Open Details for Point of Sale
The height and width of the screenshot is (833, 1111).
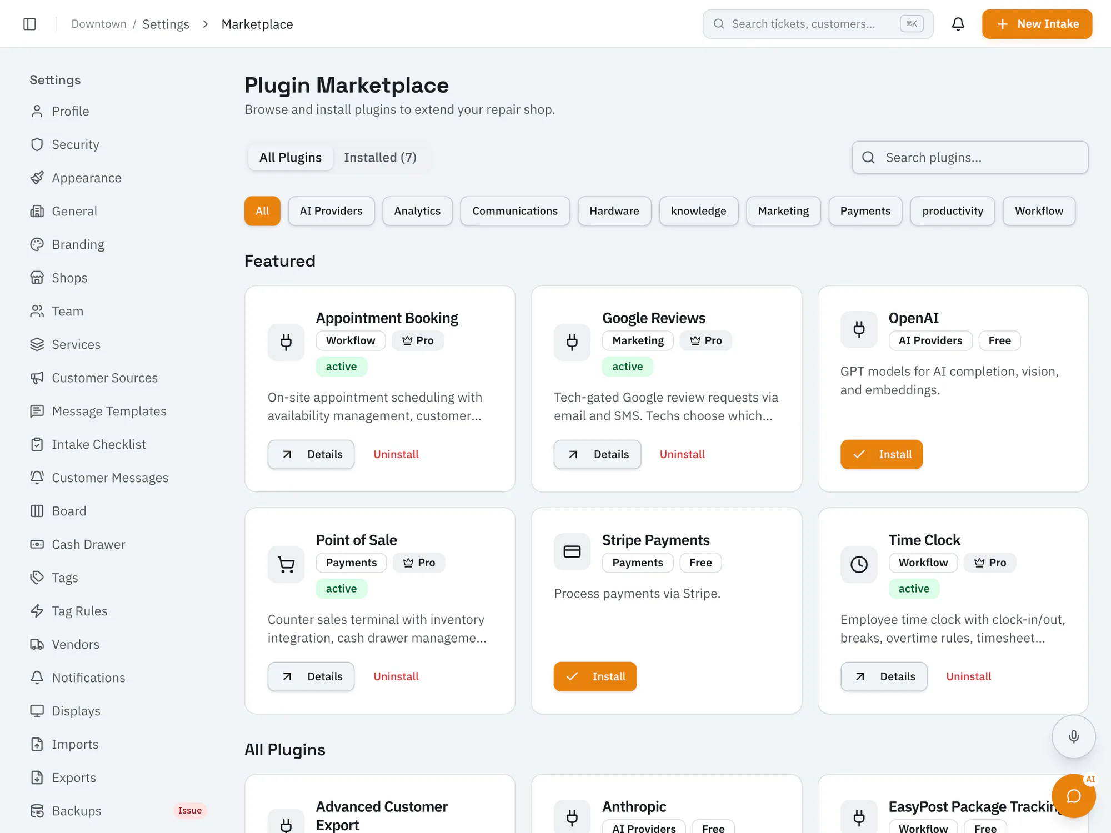[311, 676]
